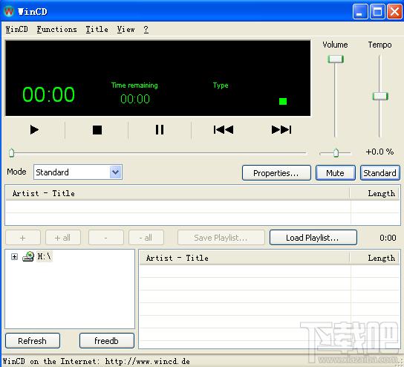Click the H:\ CD drive icon
This screenshot has width=404, height=367.
click(x=28, y=256)
